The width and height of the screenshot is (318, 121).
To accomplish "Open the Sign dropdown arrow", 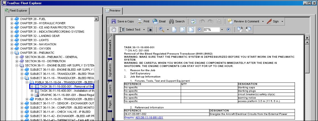I will coord(282,22).
